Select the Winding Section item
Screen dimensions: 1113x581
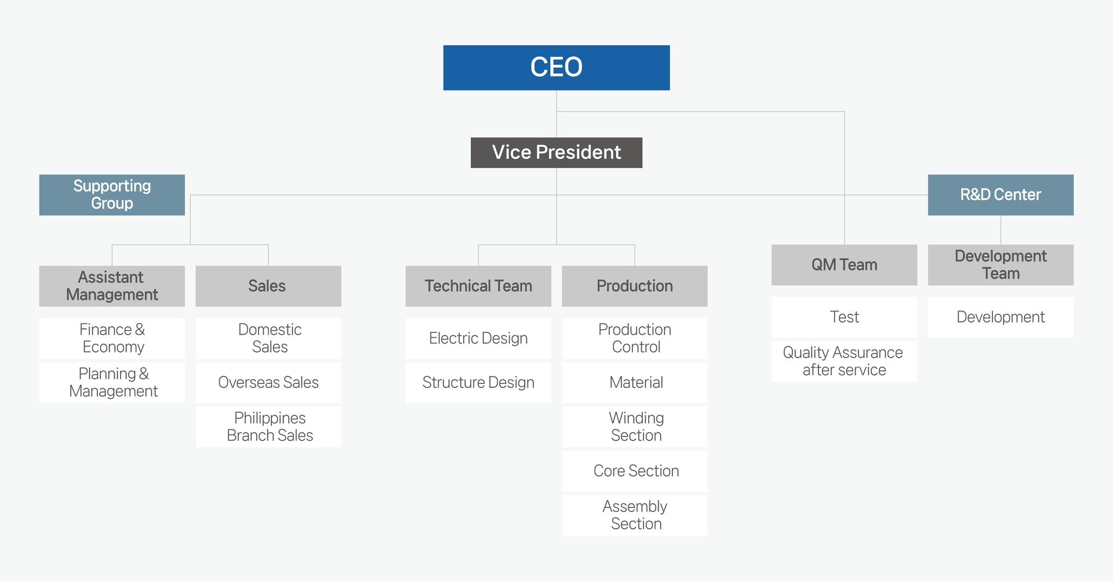(634, 427)
